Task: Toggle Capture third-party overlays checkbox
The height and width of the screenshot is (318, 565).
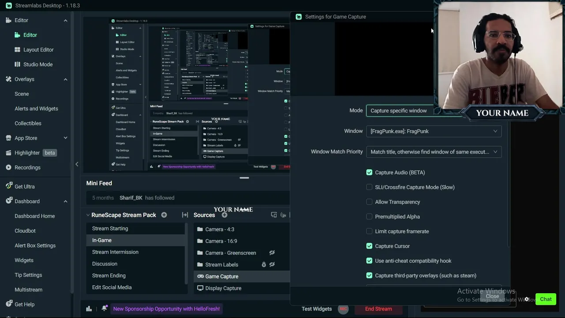Action: [369, 276]
